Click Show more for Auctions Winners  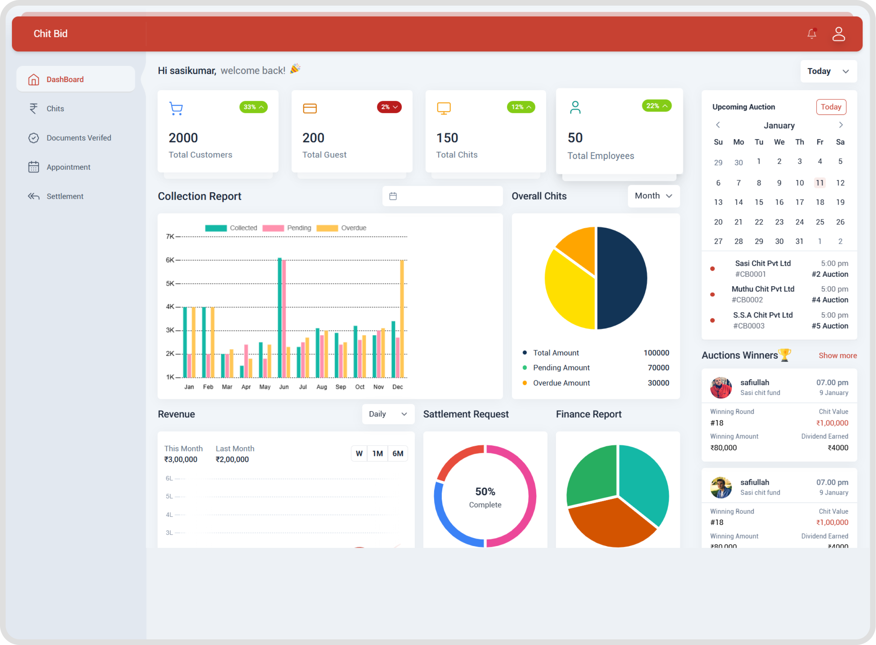tap(837, 355)
